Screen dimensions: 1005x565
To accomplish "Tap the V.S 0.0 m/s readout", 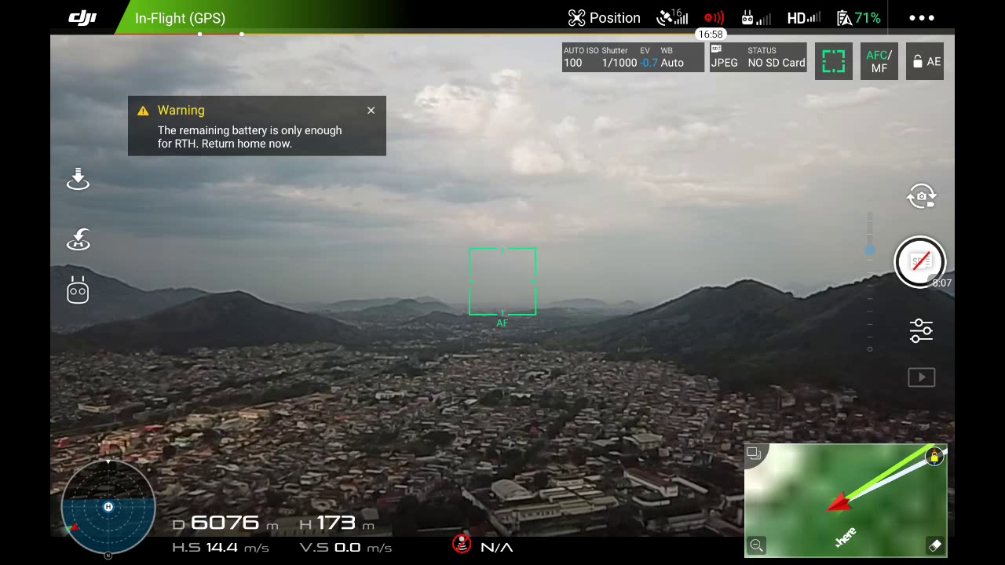I will [346, 548].
